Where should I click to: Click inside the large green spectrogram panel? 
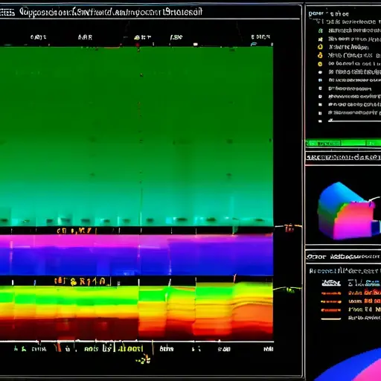click(136, 136)
